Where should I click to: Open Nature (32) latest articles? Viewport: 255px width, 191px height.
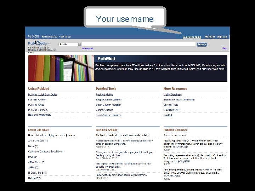34,178
